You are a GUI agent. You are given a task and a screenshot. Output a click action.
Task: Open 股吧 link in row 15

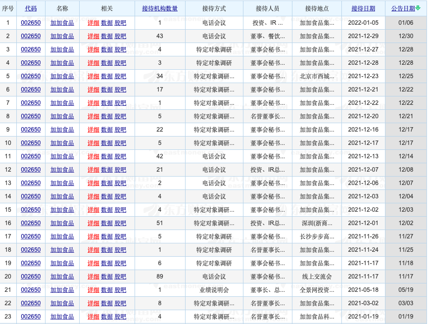[120, 210]
